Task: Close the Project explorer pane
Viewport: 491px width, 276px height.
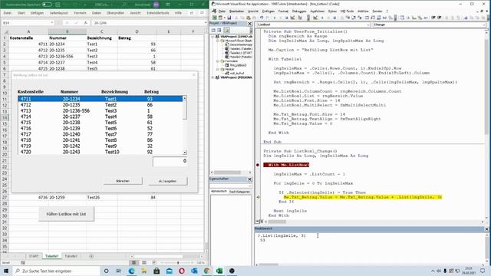Action: point(249,24)
